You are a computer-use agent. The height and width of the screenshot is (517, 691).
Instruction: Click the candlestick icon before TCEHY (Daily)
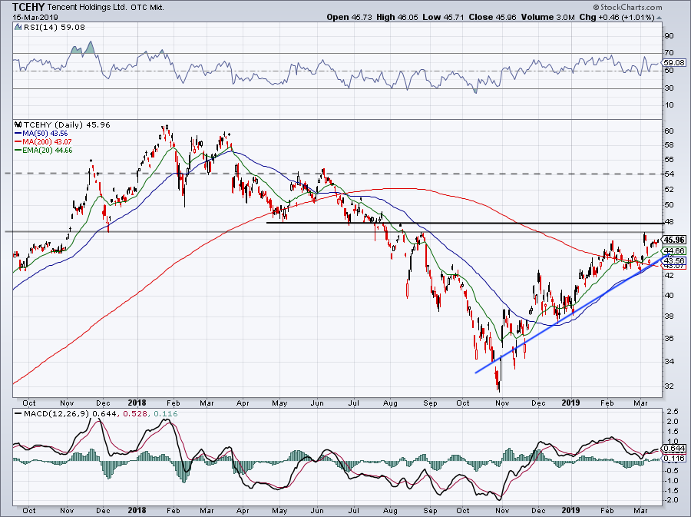click(18, 124)
